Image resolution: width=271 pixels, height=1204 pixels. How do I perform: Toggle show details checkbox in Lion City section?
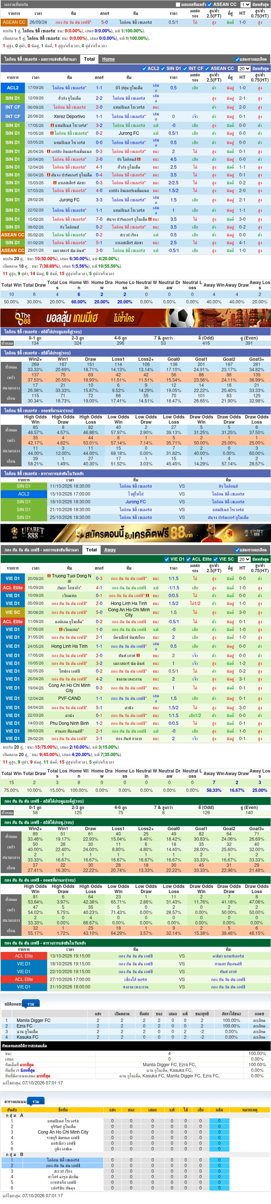point(238,60)
